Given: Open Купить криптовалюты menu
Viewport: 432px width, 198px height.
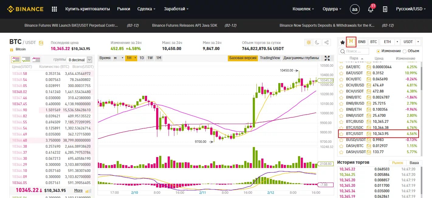Looking at the screenshot, I should pos(87,9).
